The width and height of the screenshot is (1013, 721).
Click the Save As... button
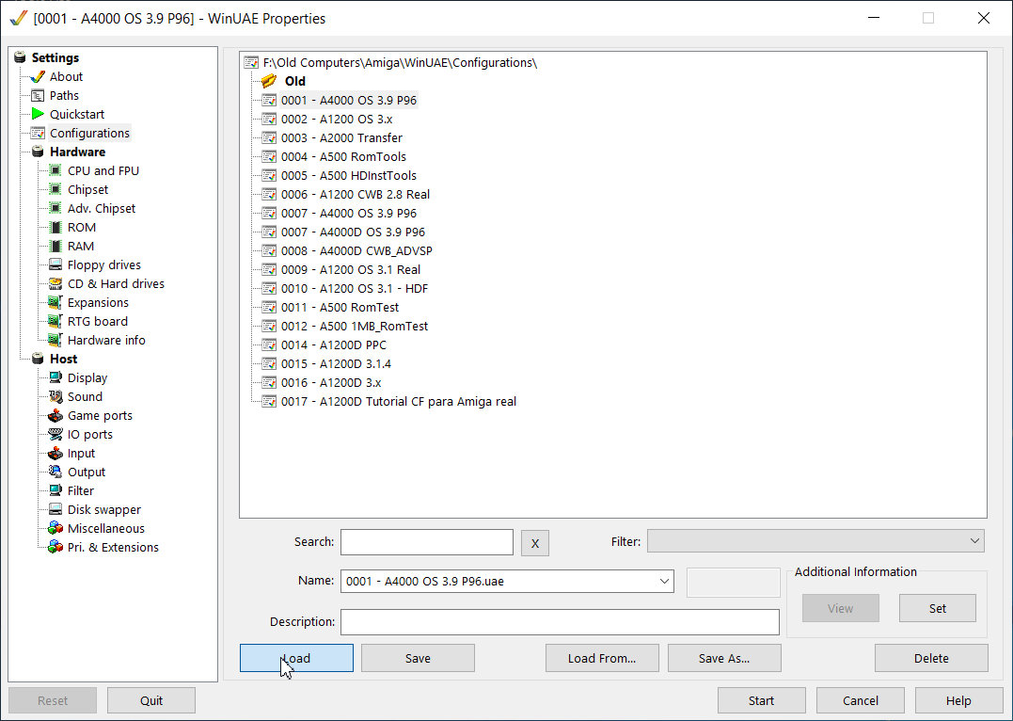click(724, 658)
